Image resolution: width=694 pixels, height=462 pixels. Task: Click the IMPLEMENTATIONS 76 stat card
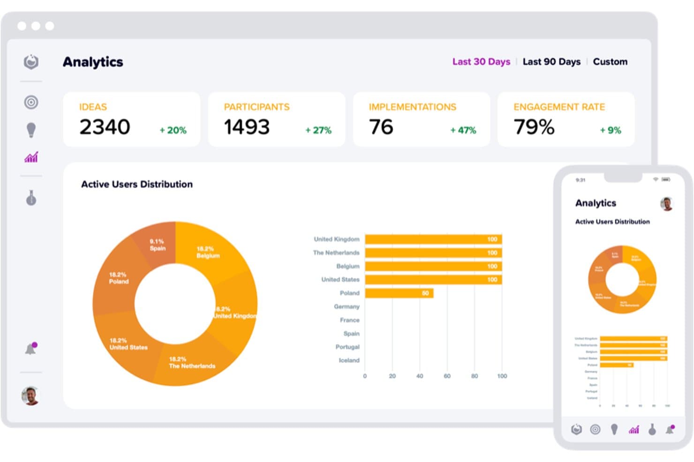coord(422,119)
